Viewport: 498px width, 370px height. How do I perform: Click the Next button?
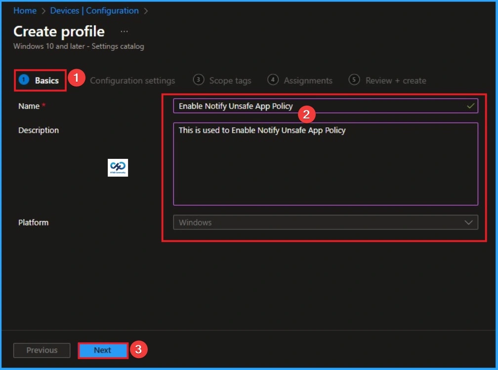tap(102, 350)
